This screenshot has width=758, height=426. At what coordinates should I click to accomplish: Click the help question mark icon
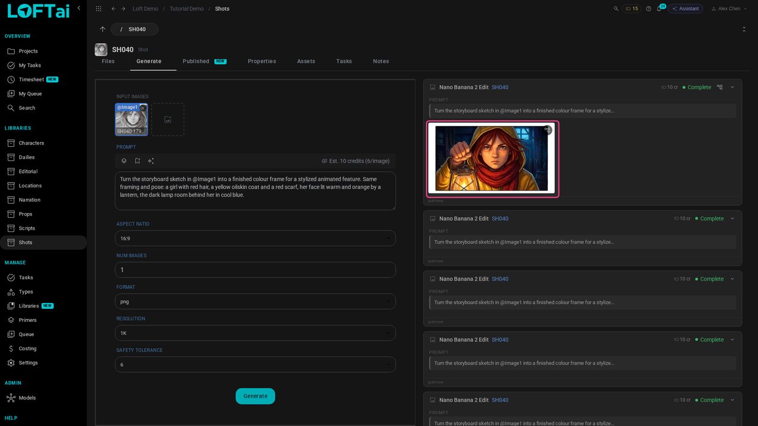(648, 9)
